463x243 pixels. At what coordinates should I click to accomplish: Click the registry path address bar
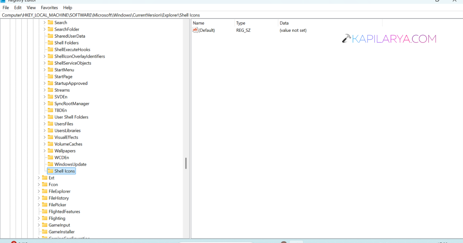[231, 15]
